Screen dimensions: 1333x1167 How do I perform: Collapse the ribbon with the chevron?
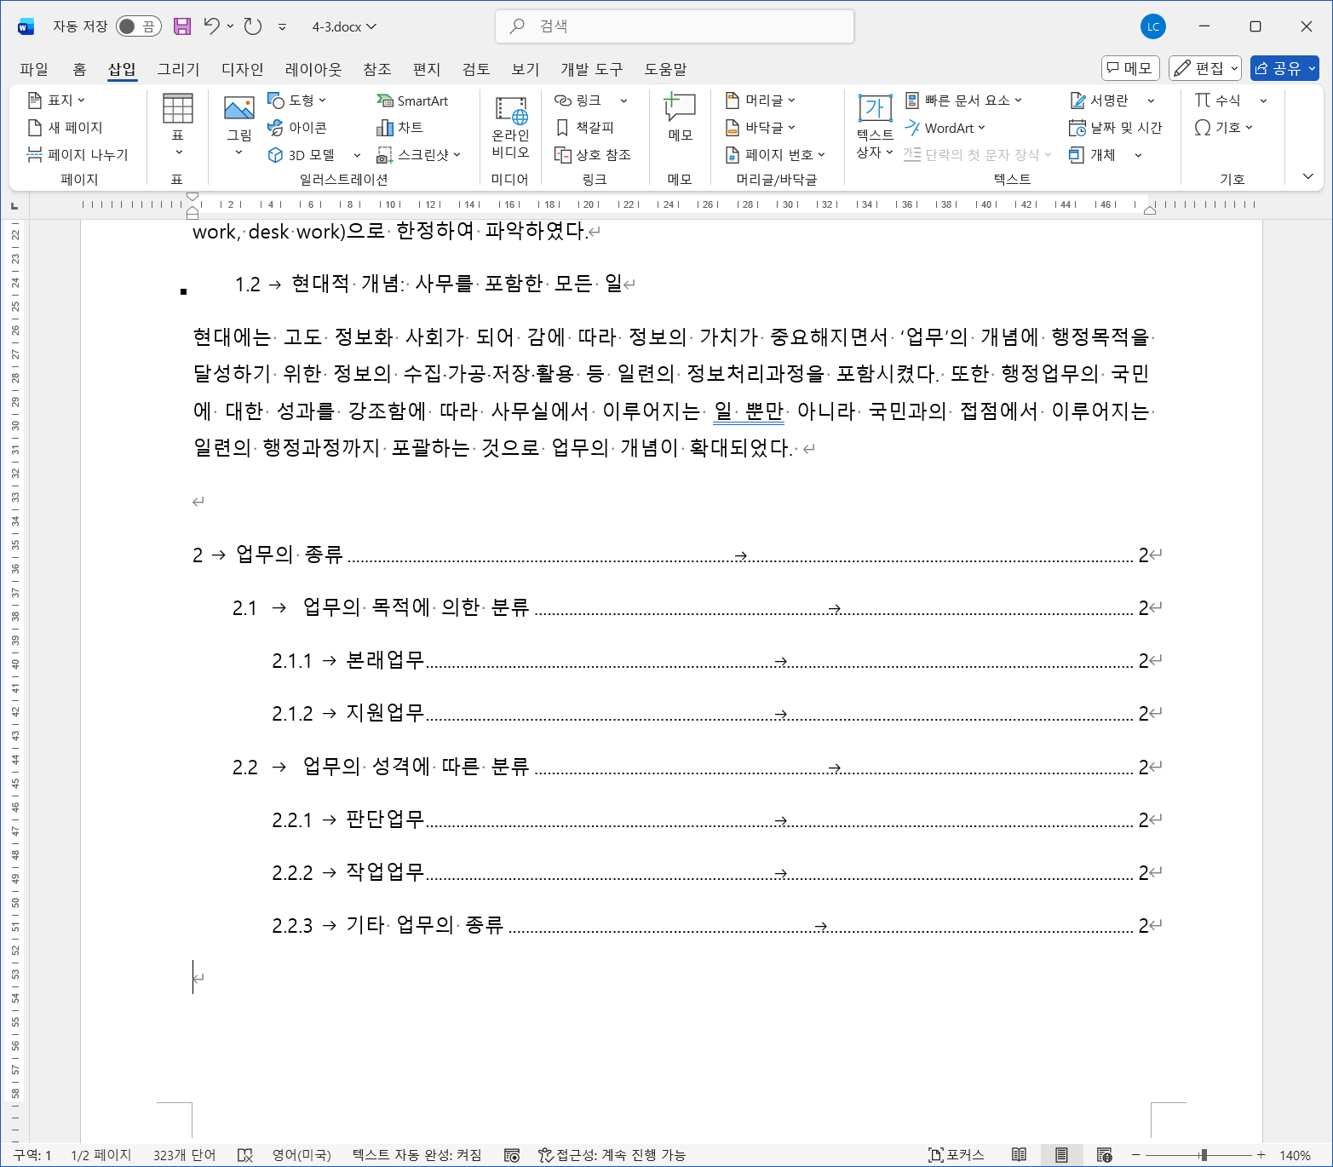tap(1308, 176)
